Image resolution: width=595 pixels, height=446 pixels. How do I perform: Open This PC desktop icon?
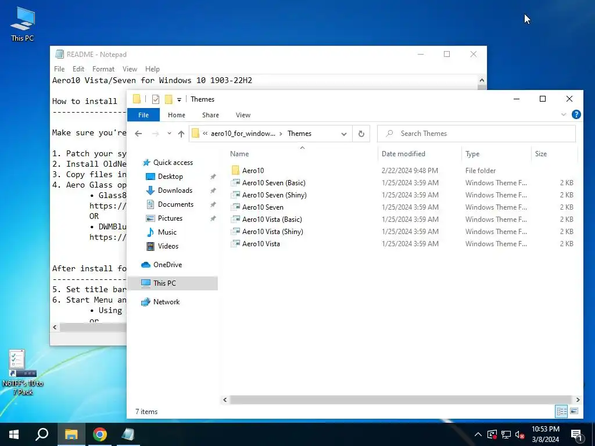[x=23, y=23]
